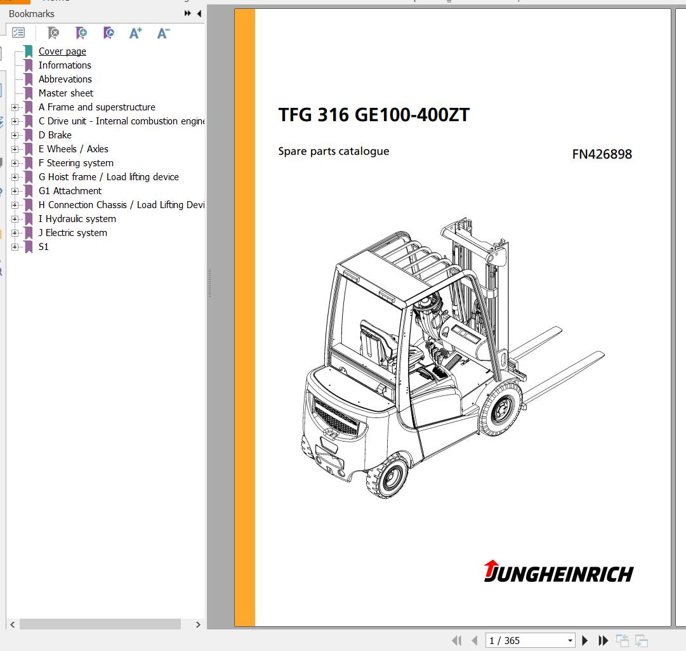Expand the E Wheels / Axles bookmark
This screenshot has width=686, height=651.
(16, 149)
